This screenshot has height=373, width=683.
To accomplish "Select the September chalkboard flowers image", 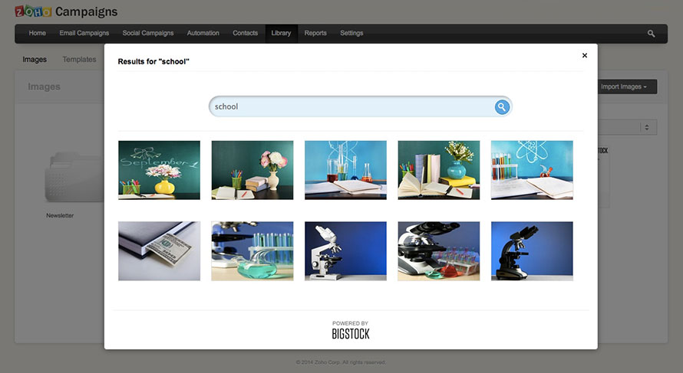I will 159,170.
